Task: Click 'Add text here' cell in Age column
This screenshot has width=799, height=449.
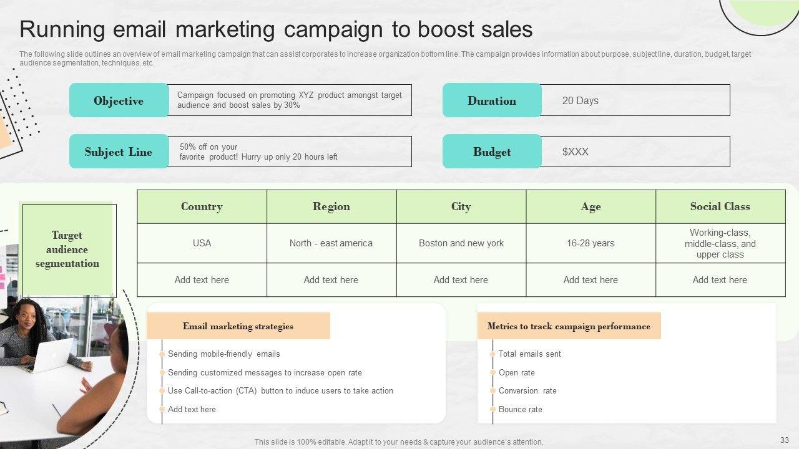Action: (x=591, y=280)
